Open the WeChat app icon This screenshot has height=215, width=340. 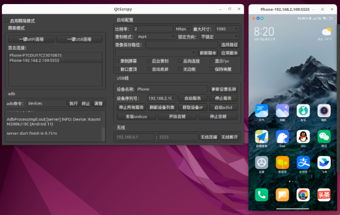coord(324,137)
